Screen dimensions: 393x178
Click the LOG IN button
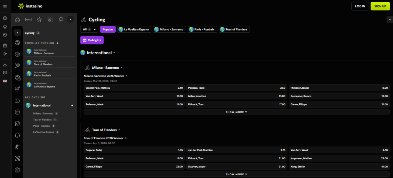(x=360, y=6)
